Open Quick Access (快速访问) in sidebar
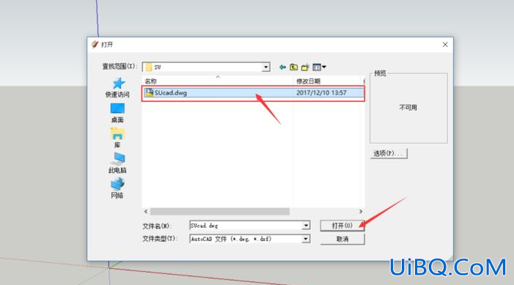The width and height of the screenshot is (514, 285). tap(117, 87)
